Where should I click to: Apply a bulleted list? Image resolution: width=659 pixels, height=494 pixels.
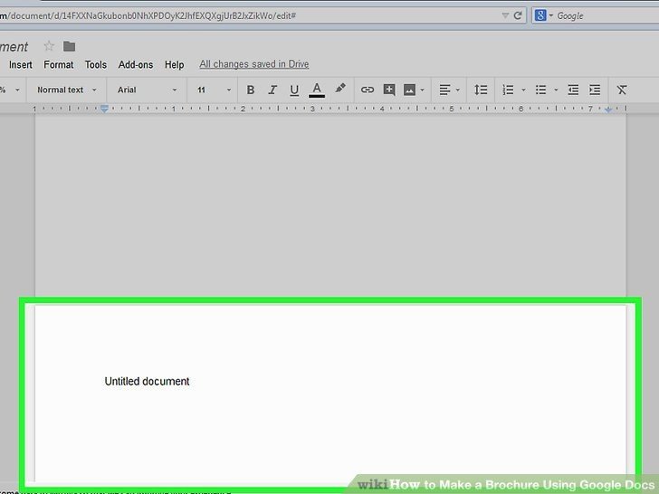tap(541, 90)
